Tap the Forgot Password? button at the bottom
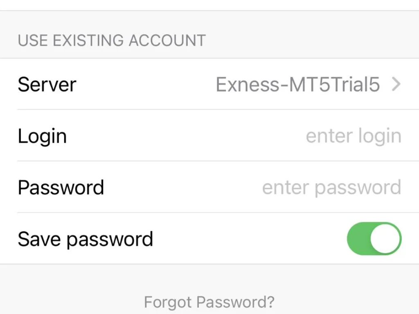The image size is (419, 314). coord(209,301)
